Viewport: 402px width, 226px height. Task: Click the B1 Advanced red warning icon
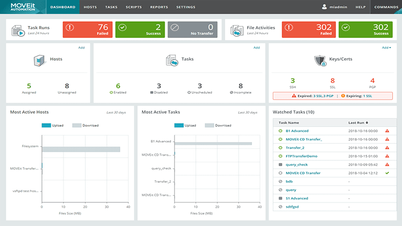point(387,131)
